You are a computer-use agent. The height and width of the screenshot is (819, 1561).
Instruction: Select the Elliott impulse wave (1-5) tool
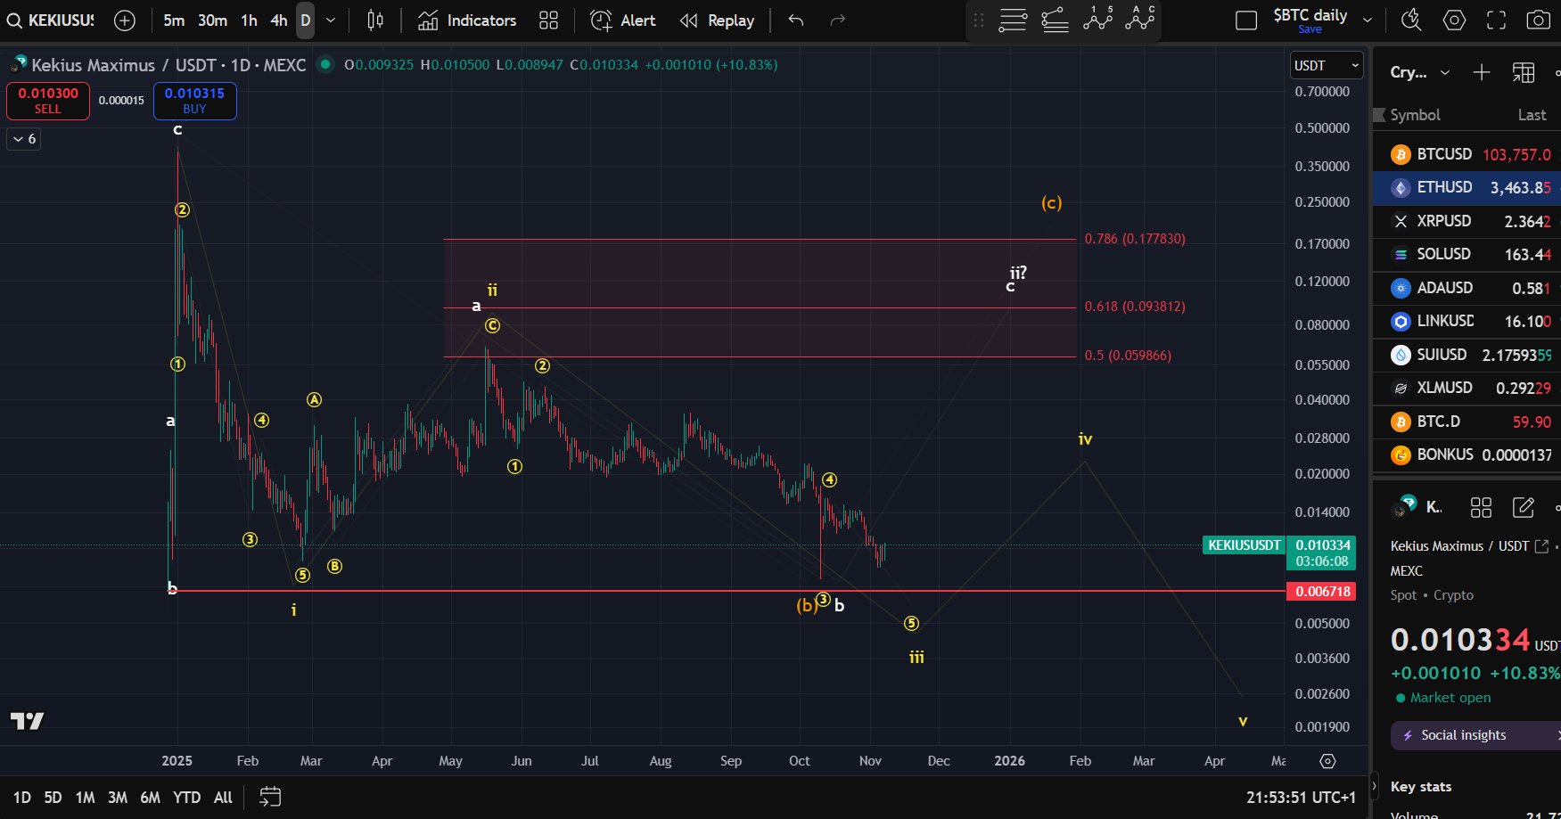pyautogui.click(x=1097, y=18)
